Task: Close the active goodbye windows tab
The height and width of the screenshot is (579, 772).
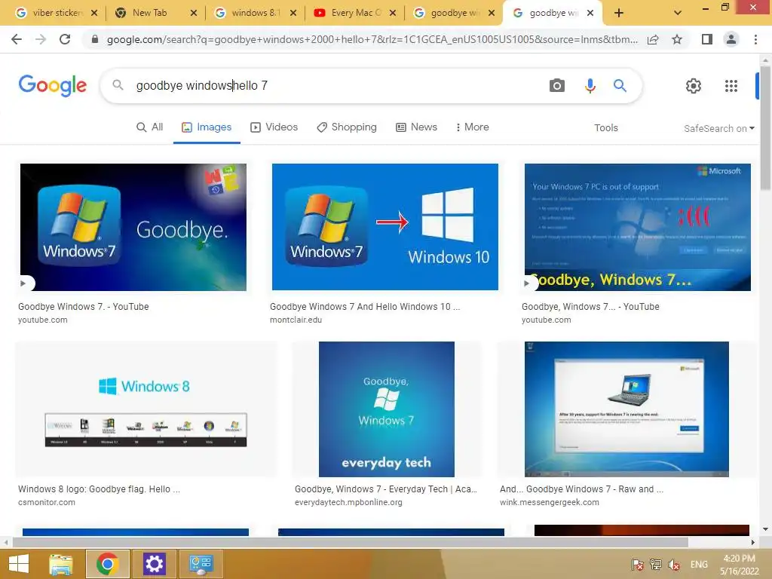Action: click(590, 13)
